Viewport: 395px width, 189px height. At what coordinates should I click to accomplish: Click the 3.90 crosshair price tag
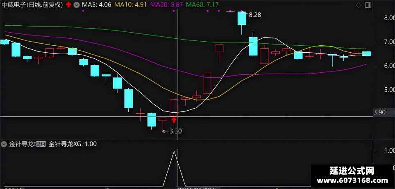[379, 112]
